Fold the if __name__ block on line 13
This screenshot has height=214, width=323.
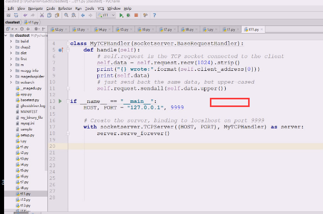coord(68,101)
